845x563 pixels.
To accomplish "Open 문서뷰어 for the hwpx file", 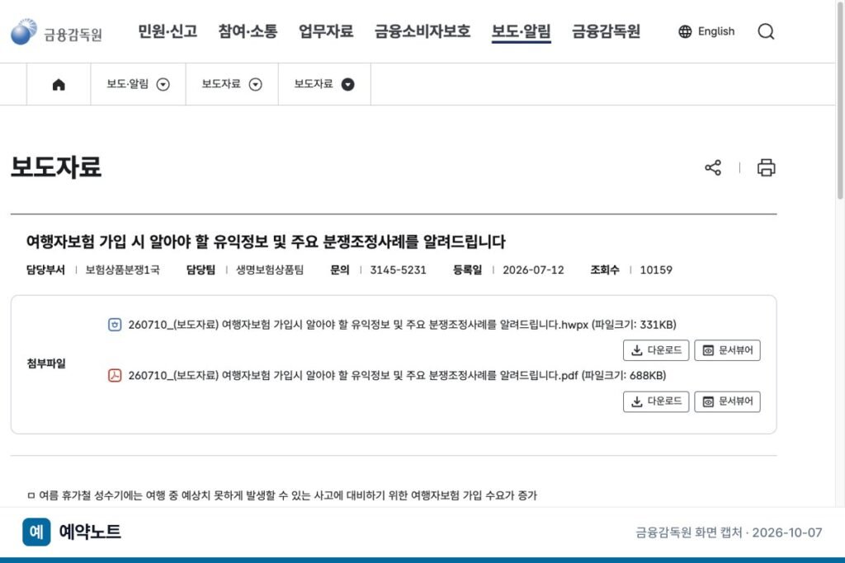I will [x=727, y=350].
